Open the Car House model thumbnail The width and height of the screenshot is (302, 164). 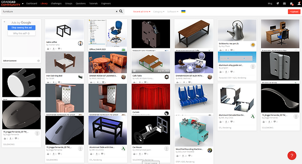pos(151,130)
